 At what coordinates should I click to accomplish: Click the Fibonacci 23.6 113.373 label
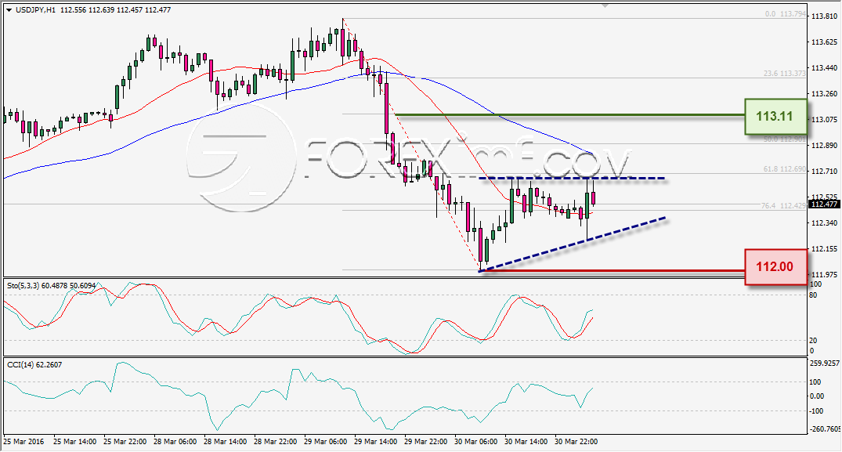[785, 74]
